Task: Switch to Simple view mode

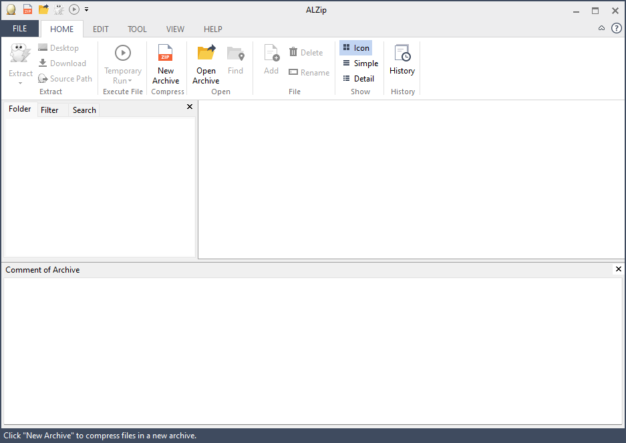Action: tap(360, 63)
